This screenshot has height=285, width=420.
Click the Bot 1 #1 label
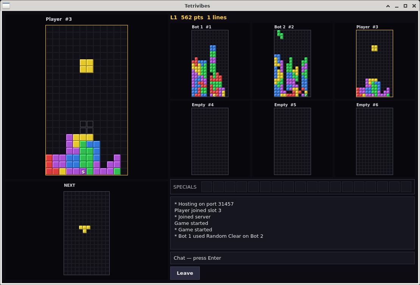[201, 27]
